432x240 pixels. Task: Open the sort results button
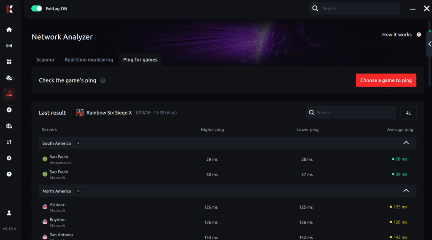click(408, 112)
